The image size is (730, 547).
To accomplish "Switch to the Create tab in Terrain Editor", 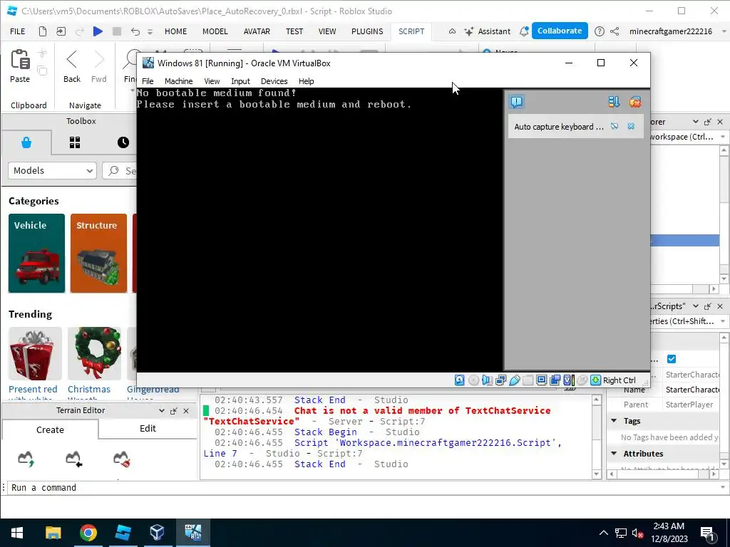I will pyautogui.click(x=51, y=429).
